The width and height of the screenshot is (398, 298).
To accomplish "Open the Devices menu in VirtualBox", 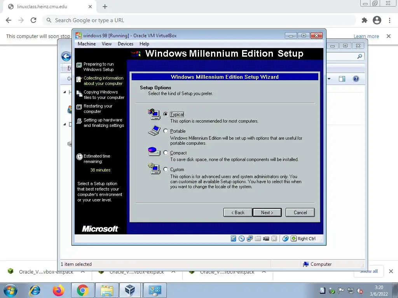I will [x=126, y=44].
